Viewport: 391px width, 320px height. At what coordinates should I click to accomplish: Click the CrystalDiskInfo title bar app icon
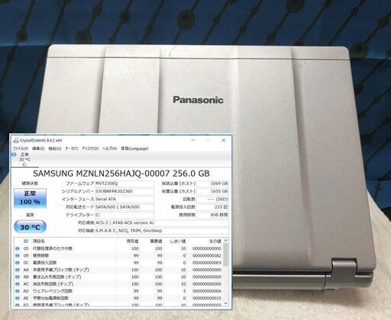point(16,140)
